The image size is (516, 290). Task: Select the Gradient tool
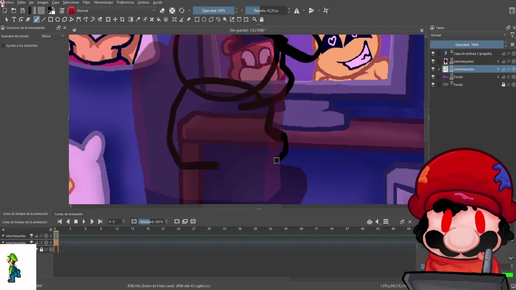(131, 19)
